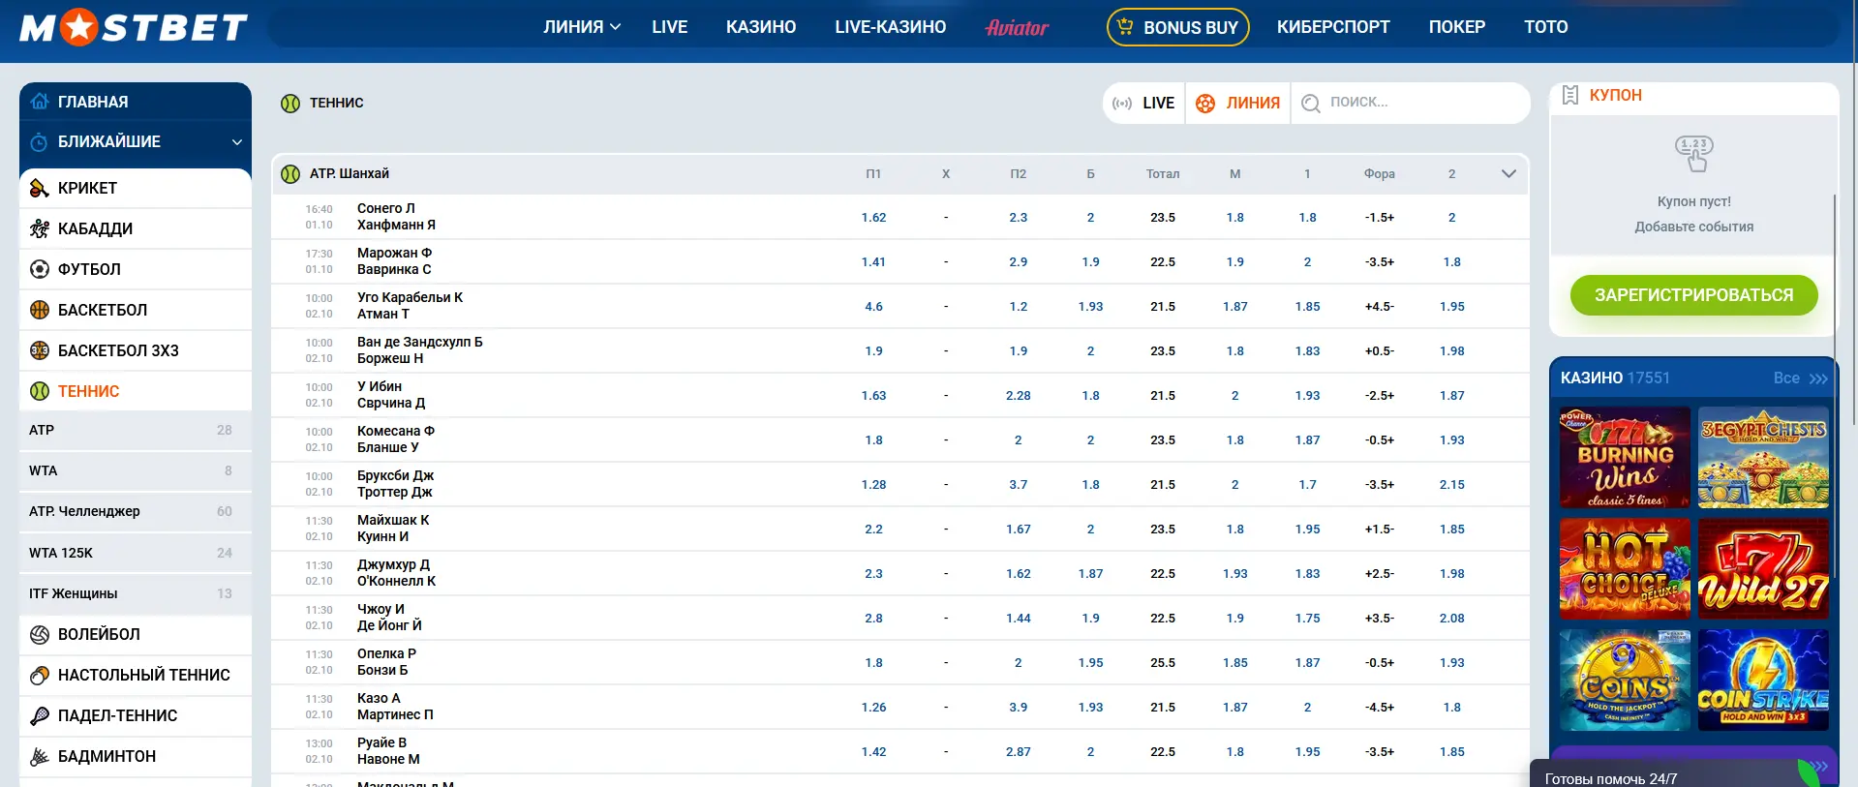Select the cricket icon in sidebar
Image resolution: width=1858 pixels, height=787 pixels.
pos(40,188)
